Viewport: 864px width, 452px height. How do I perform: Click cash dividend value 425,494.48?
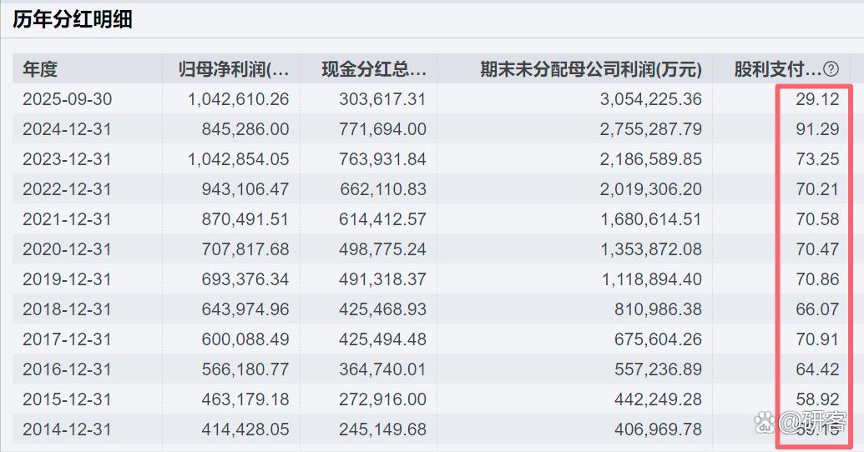point(382,339)
